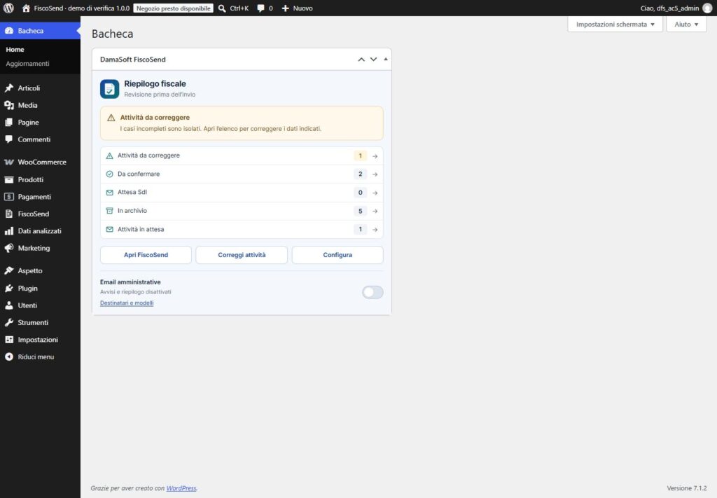The width and height of the screenshot is (717, 498).
Task: Click the Strumenti wrench icon
Action: click(x=8, y=322)
